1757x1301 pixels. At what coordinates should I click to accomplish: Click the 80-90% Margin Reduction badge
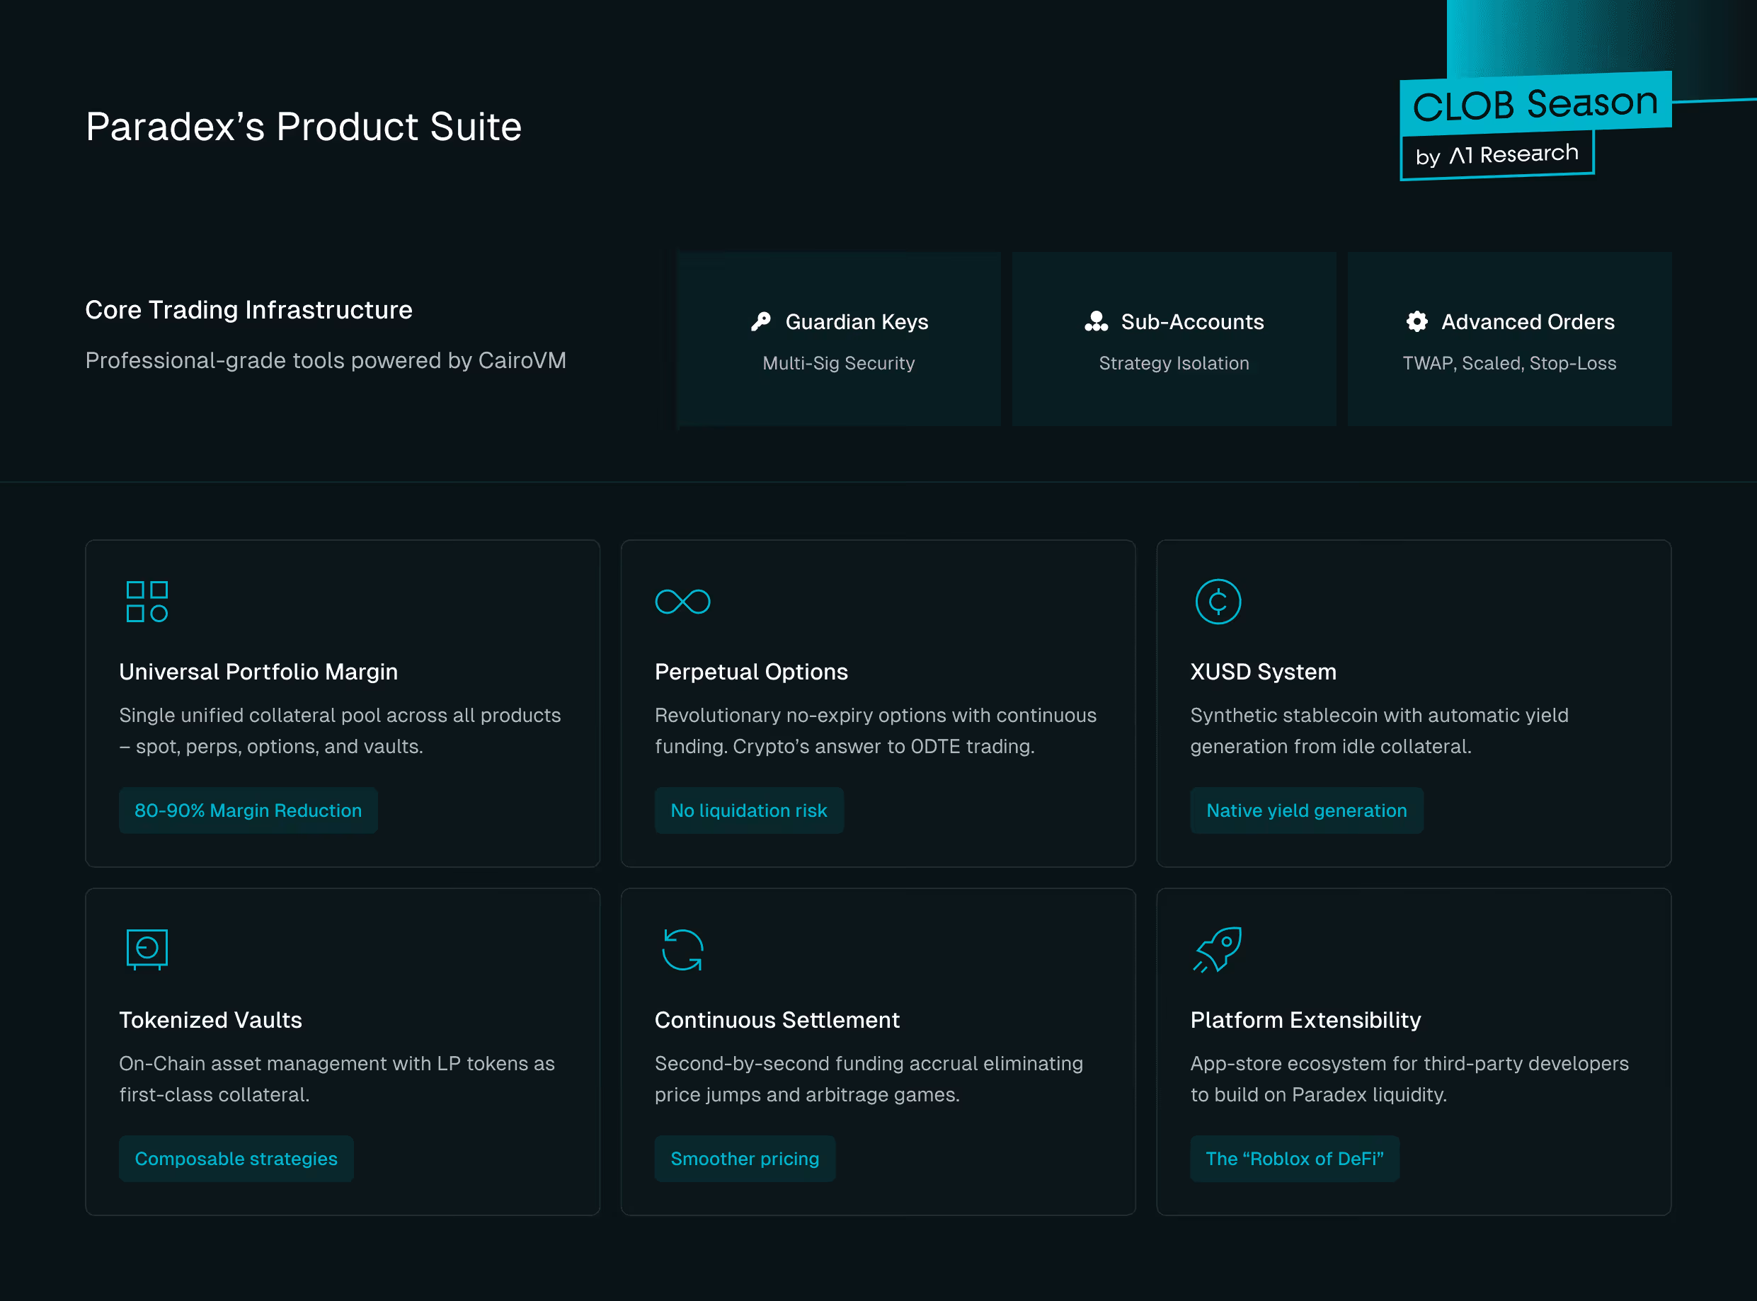tap(248, 810)
